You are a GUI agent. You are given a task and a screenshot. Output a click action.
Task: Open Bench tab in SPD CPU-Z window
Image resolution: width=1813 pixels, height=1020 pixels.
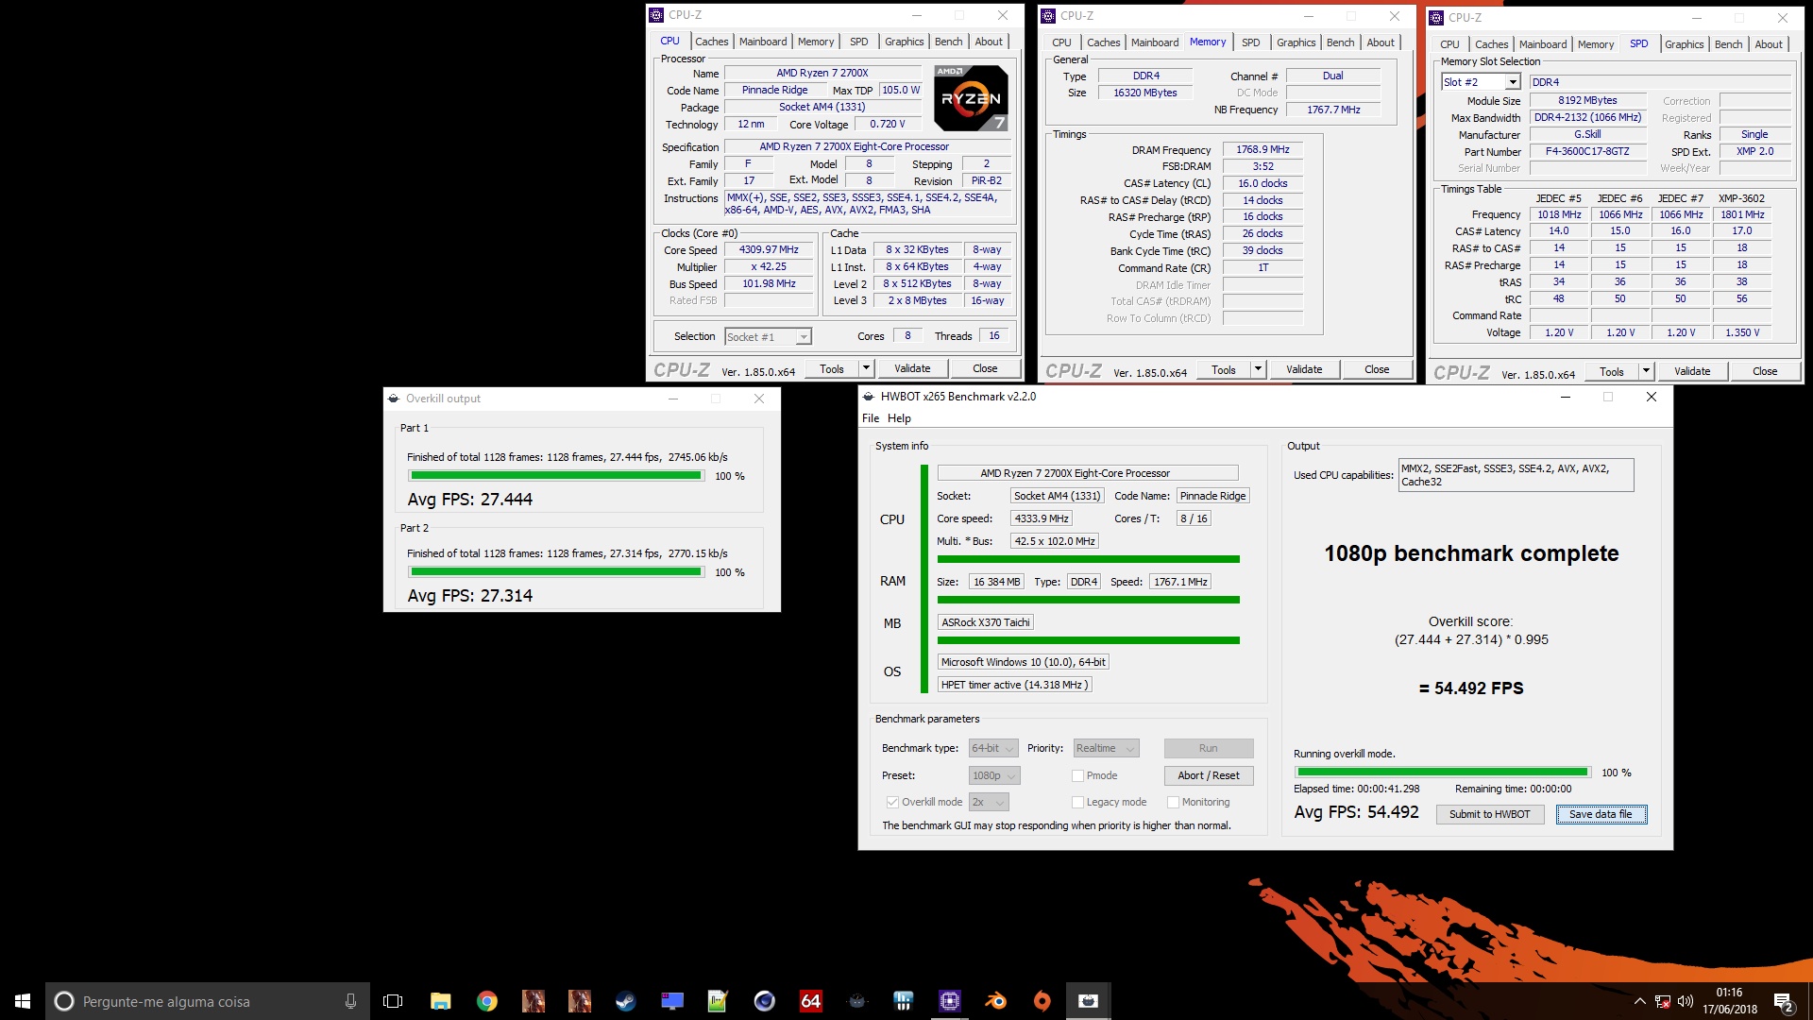(x=1728, y=44)
